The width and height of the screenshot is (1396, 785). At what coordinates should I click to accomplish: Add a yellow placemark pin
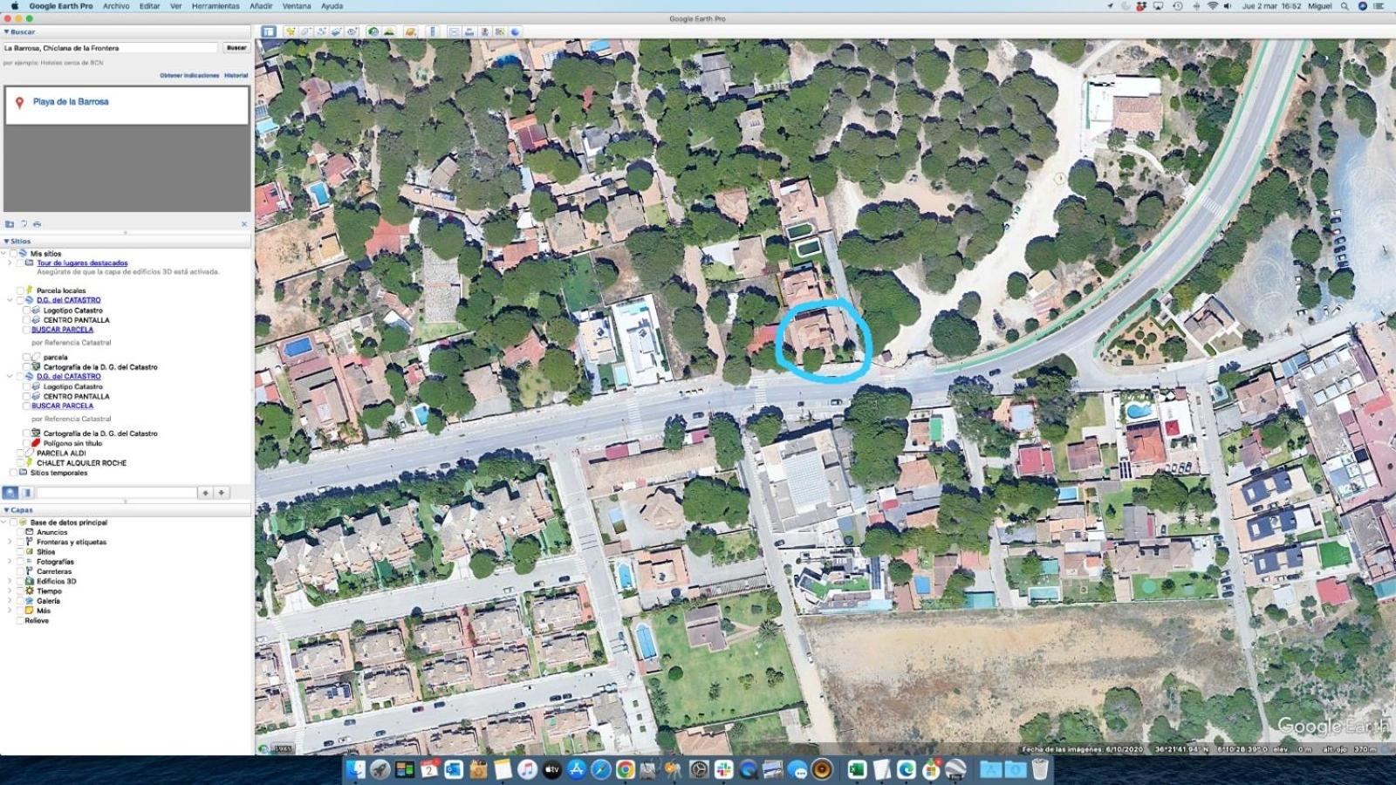point(291,31)
